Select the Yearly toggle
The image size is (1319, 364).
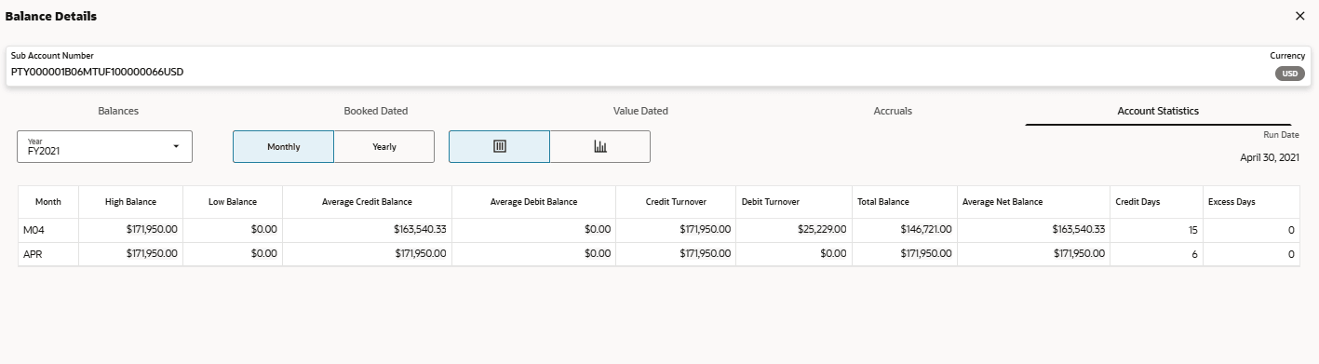[x=384, y=146]
